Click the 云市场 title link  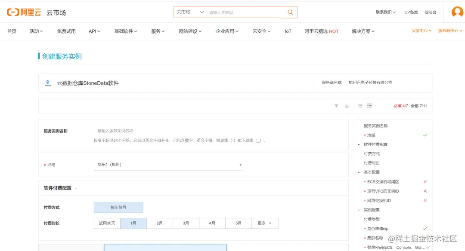56,12
